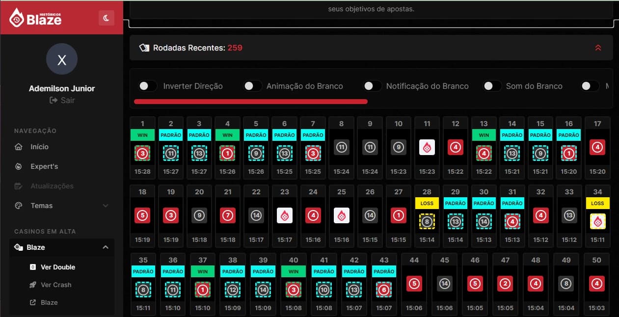Click the Expert's flame icon

click(19, 166)
